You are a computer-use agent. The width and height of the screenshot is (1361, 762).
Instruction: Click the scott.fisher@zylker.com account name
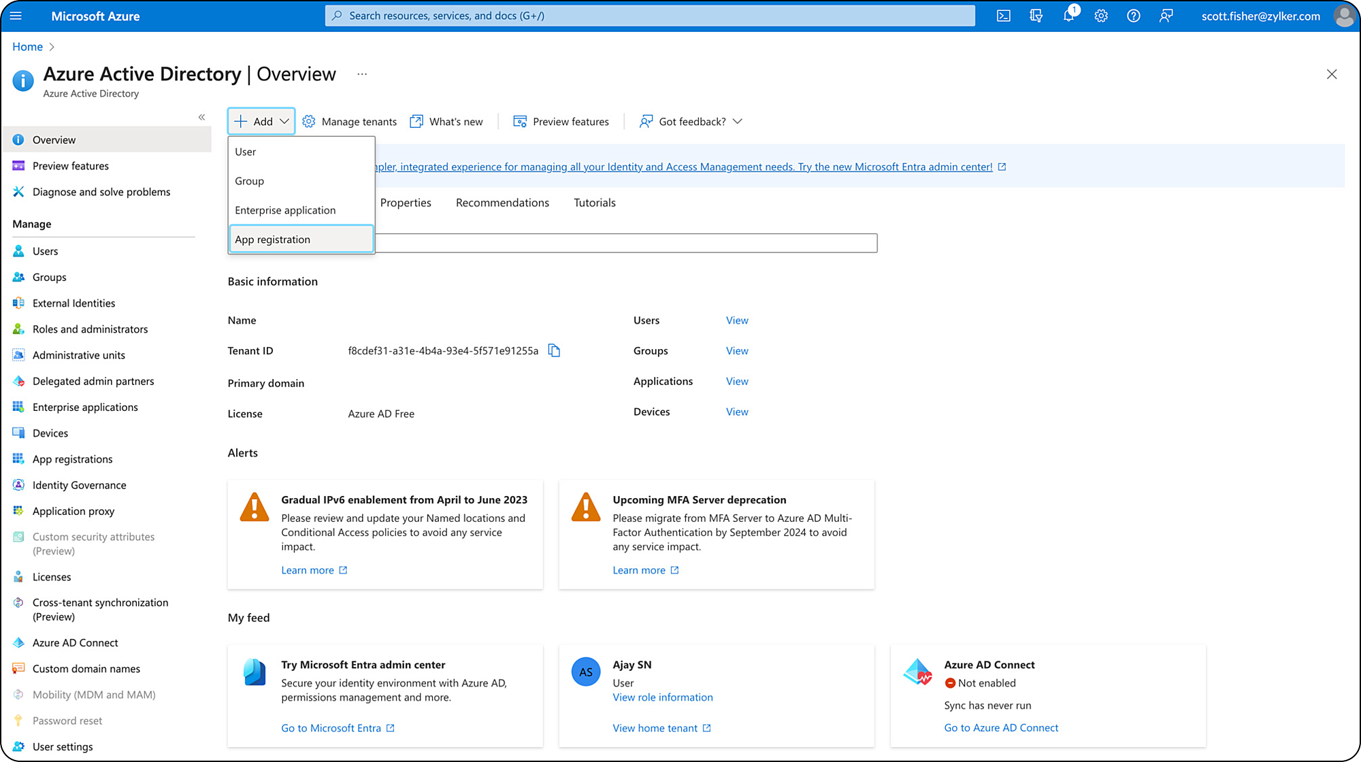tap(1260, 16)
